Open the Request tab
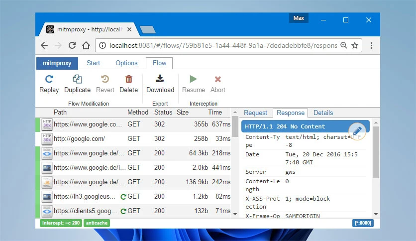416x241 pixels. (255, 113)
